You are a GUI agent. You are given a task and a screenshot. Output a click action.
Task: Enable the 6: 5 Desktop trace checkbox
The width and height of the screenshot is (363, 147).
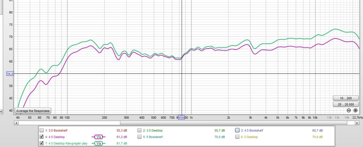[x=237, y=137]
